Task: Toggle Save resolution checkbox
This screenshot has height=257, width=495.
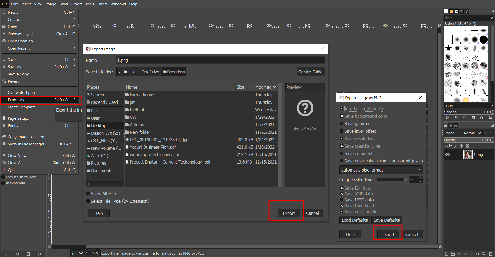Action: (342, 139)
